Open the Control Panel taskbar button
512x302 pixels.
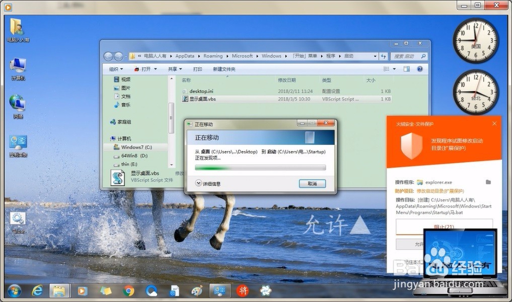[x=220, y=291]
